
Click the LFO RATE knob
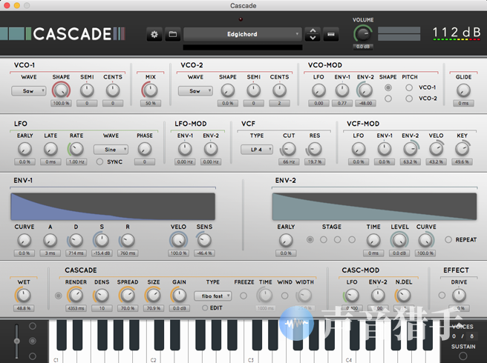tap(76, 149)
